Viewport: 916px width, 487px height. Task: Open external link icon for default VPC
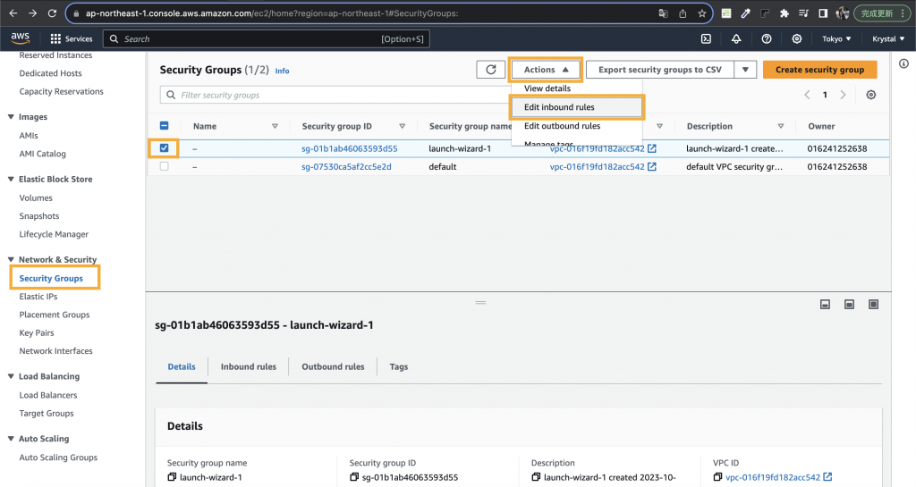(x=652, y=167)
